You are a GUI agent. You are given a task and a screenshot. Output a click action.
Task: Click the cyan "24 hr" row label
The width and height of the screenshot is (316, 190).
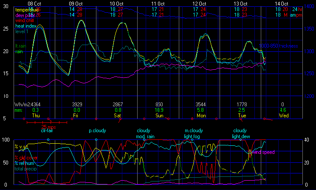click(x=297, y=9)
